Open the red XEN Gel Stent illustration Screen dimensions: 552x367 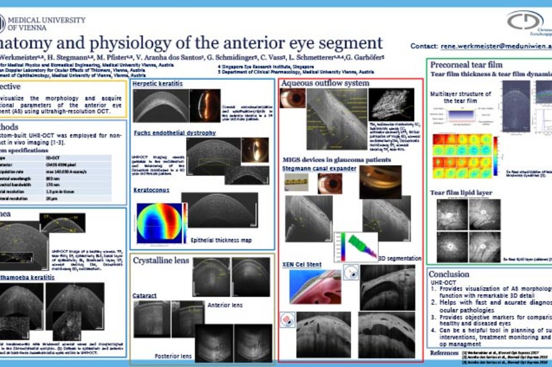(x=315, y=287)
